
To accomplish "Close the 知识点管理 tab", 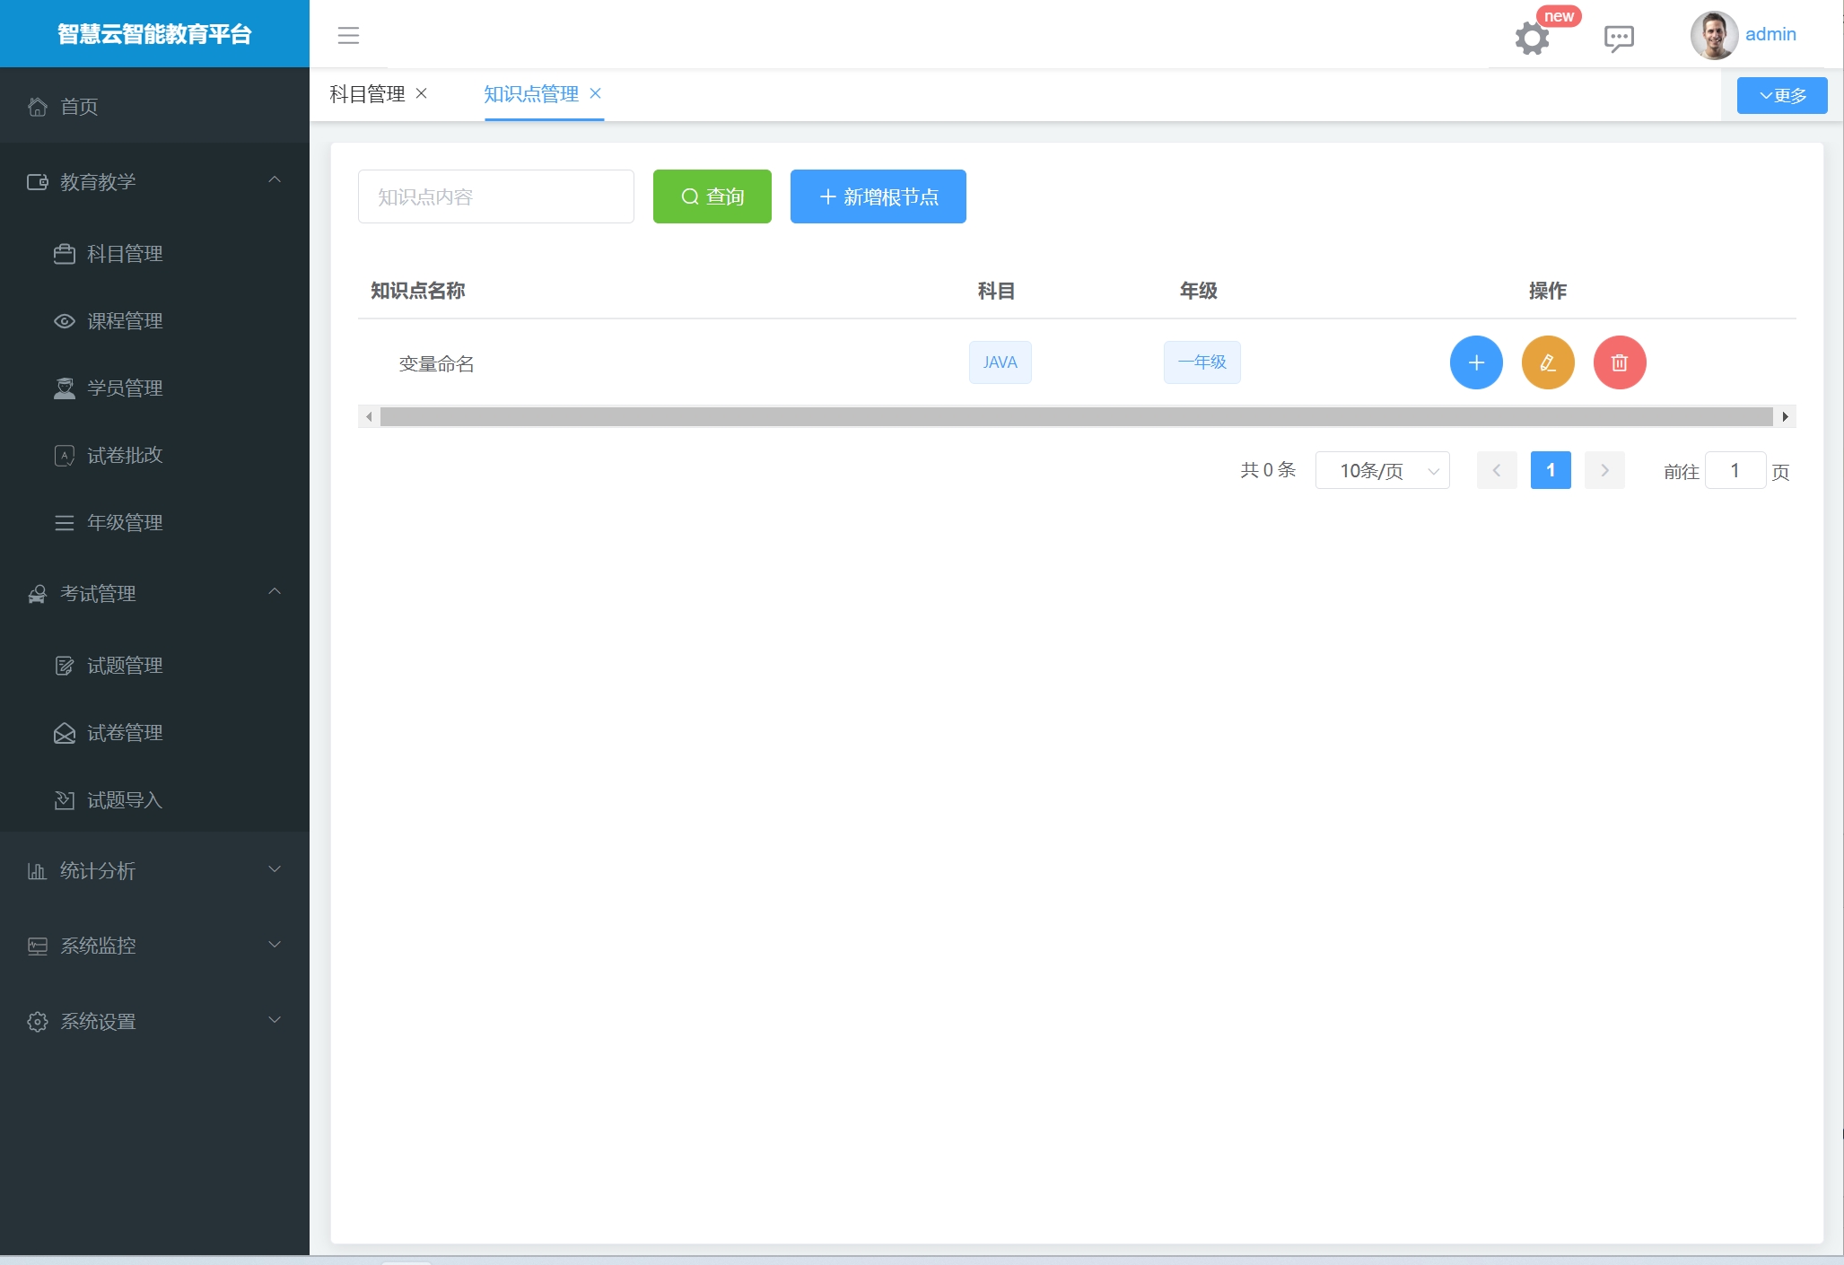I will 595,93.
